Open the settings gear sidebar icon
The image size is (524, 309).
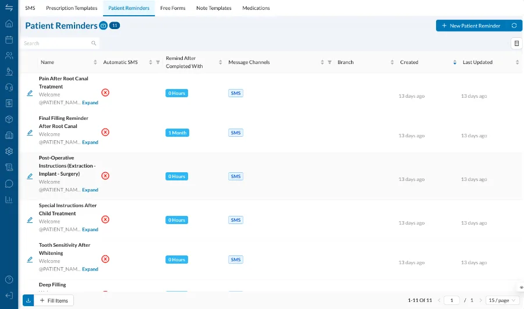9,151
